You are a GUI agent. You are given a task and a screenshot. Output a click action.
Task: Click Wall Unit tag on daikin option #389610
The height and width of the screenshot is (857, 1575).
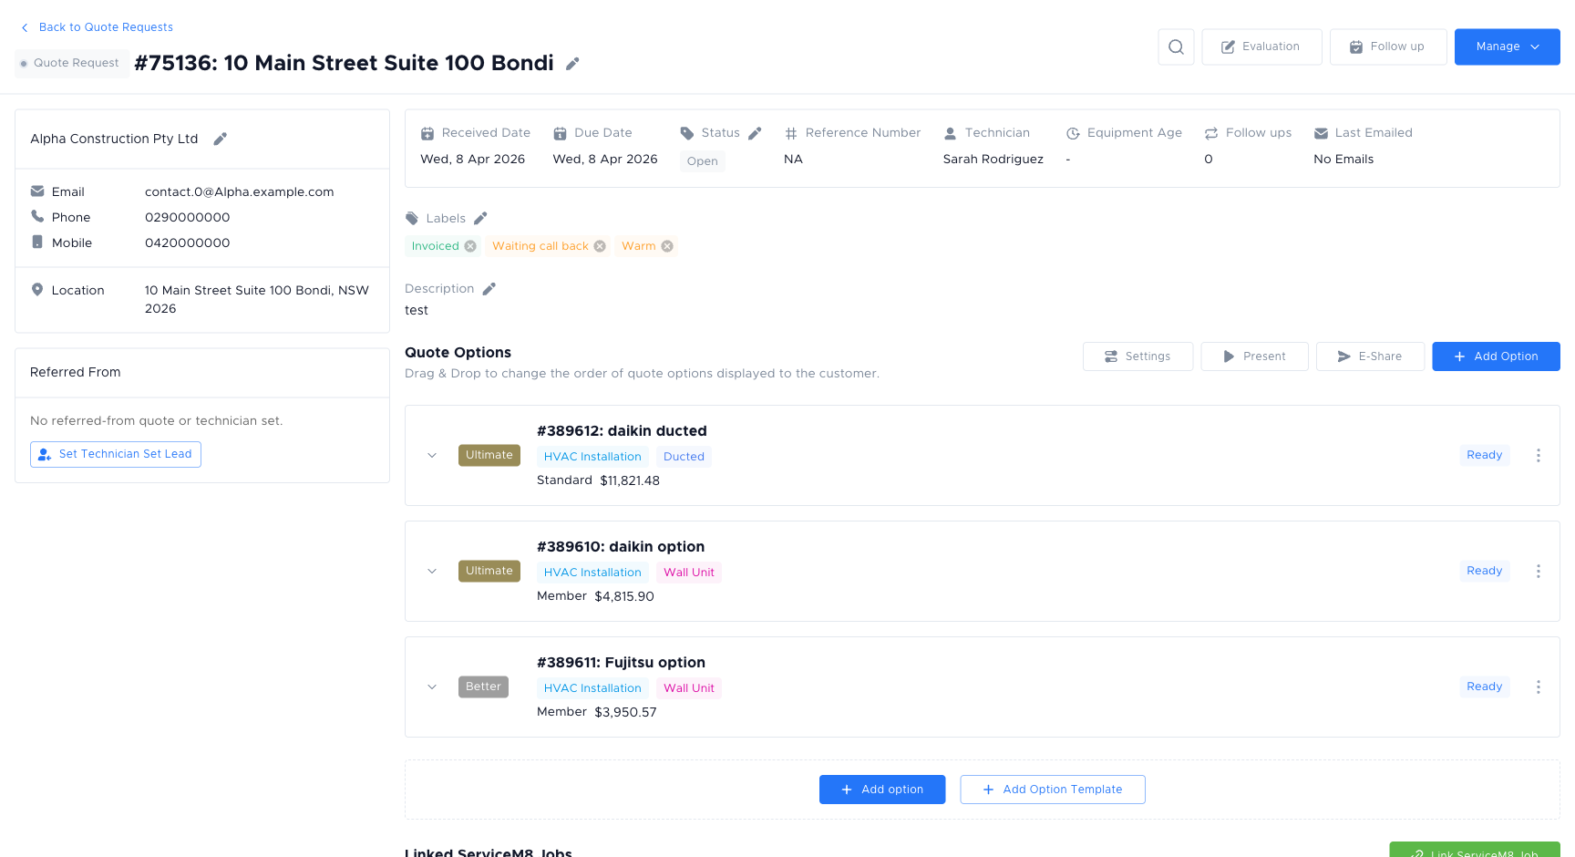click(688, 573)
